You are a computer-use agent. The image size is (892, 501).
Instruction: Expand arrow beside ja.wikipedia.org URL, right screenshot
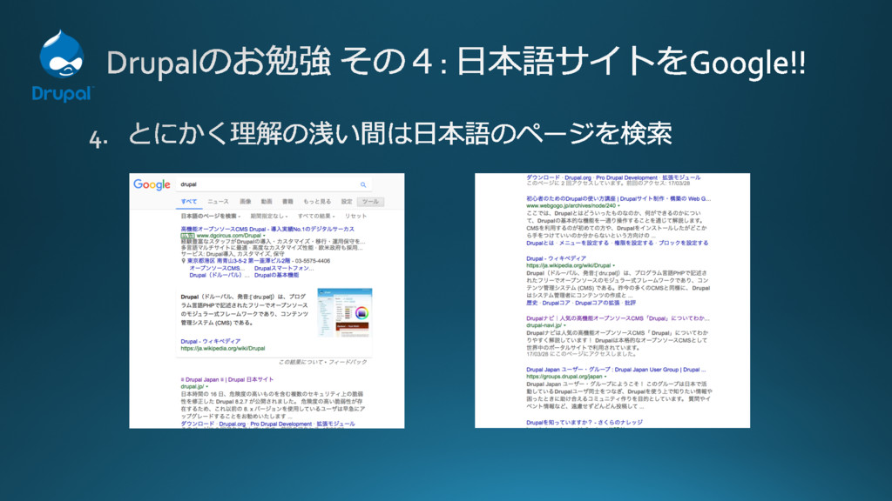tap(614, 265)
